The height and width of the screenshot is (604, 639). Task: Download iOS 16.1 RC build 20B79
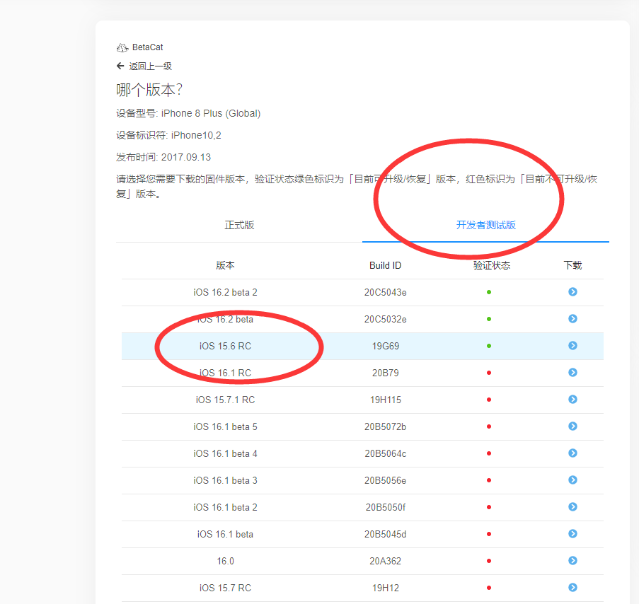[572, 373]
